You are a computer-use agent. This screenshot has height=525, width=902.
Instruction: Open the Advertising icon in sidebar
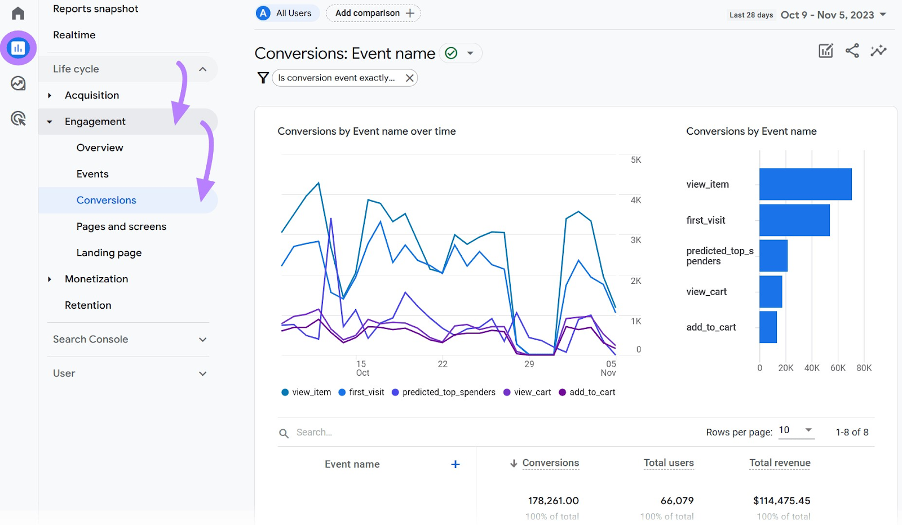point(17,118)
